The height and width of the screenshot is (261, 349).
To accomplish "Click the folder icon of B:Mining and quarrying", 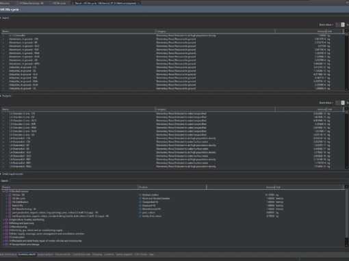I will point(7,223).
